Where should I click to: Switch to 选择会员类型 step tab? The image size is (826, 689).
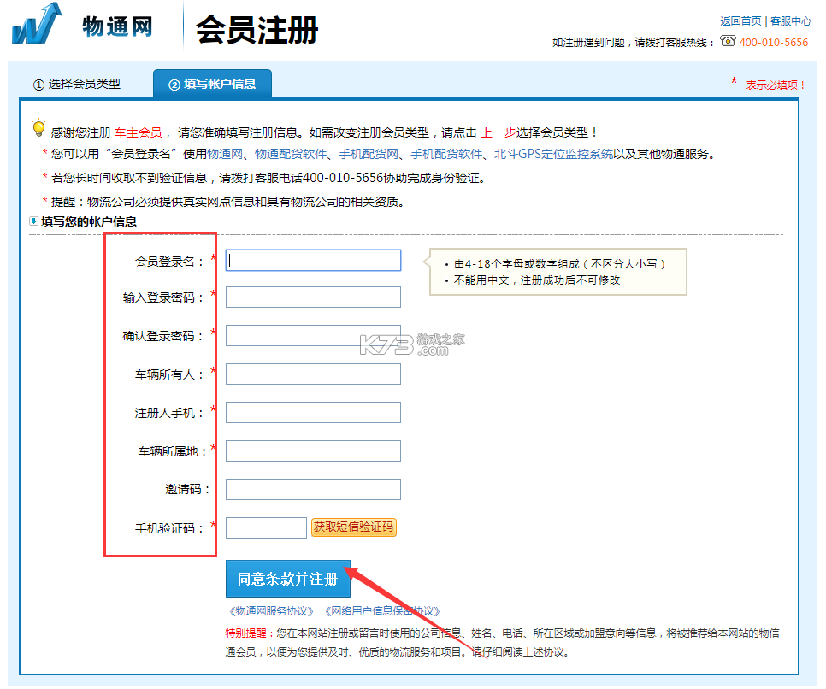coord(77,85)
